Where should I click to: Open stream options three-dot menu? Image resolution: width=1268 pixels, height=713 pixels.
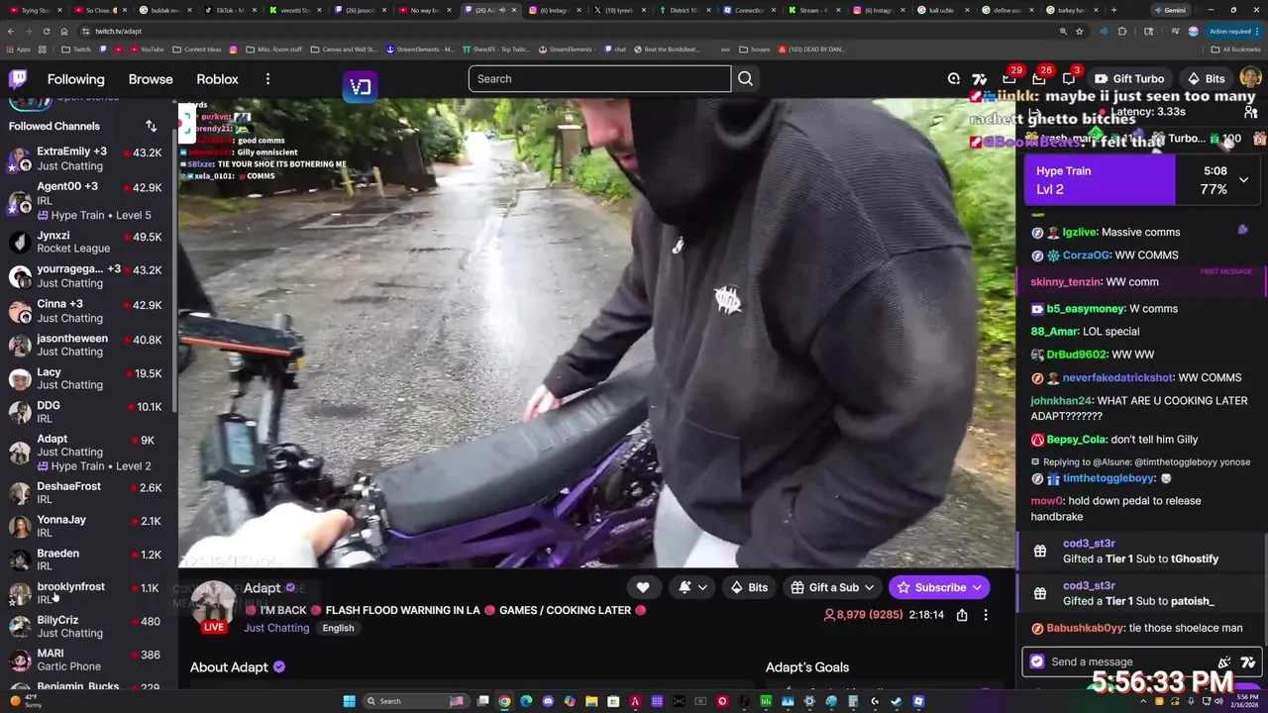click(x=986, y=615)
